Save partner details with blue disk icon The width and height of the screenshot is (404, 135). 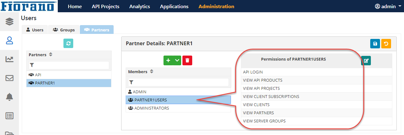(x=375, y=44)
